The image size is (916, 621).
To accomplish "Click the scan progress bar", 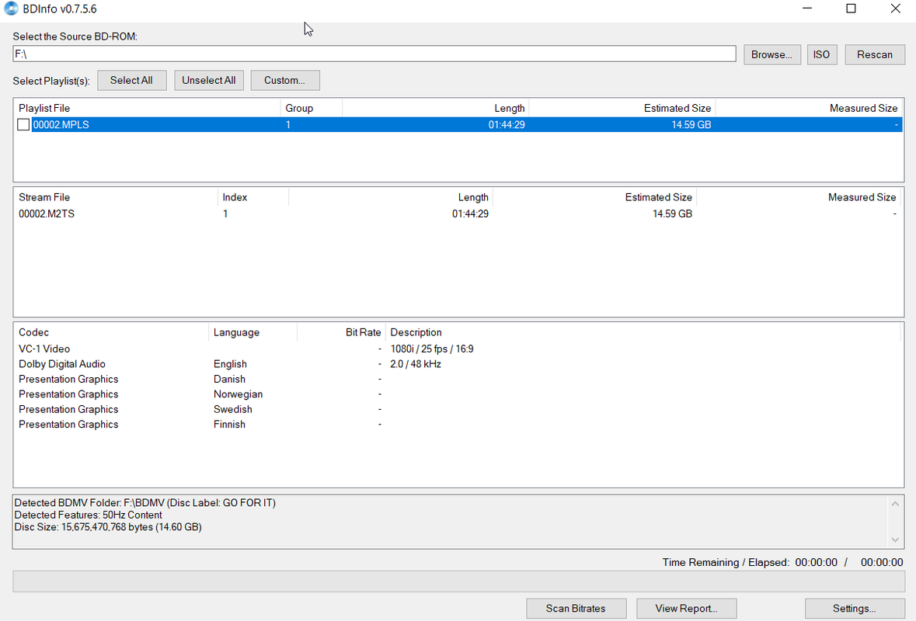I will point(458,581).
